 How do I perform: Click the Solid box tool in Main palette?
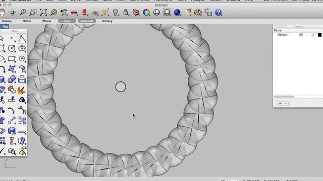pos(2,79)
